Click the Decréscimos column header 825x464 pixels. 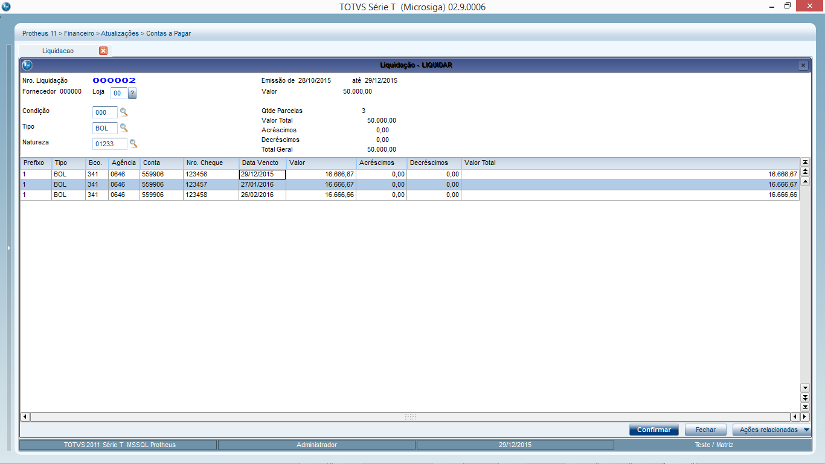[x=434, y=163]
